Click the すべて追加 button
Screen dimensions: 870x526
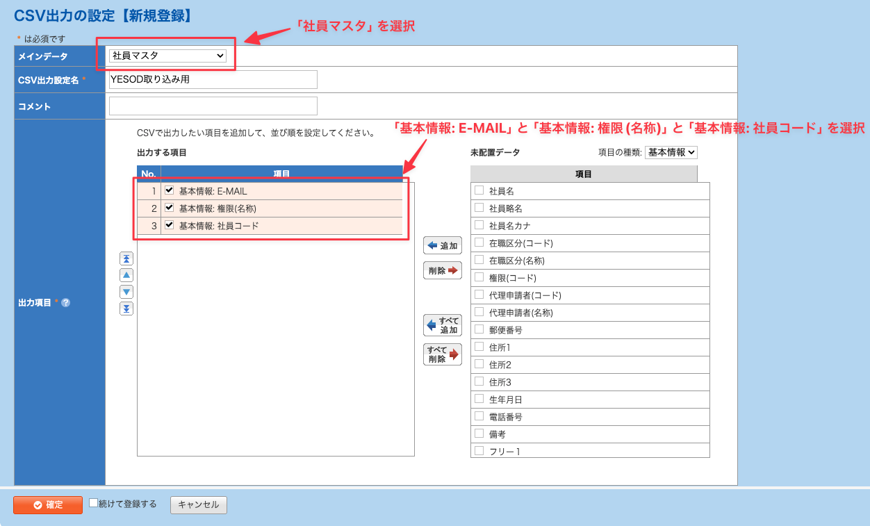coord(443,325)
